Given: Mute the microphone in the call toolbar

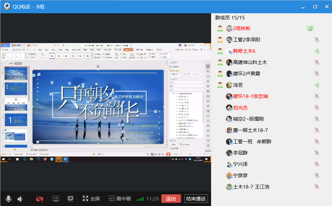Looking at the screenshot, I should click(9, 199).
